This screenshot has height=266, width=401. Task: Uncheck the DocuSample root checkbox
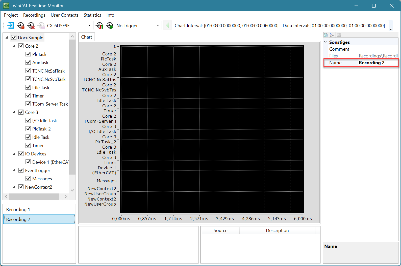(x=14, y=38)
